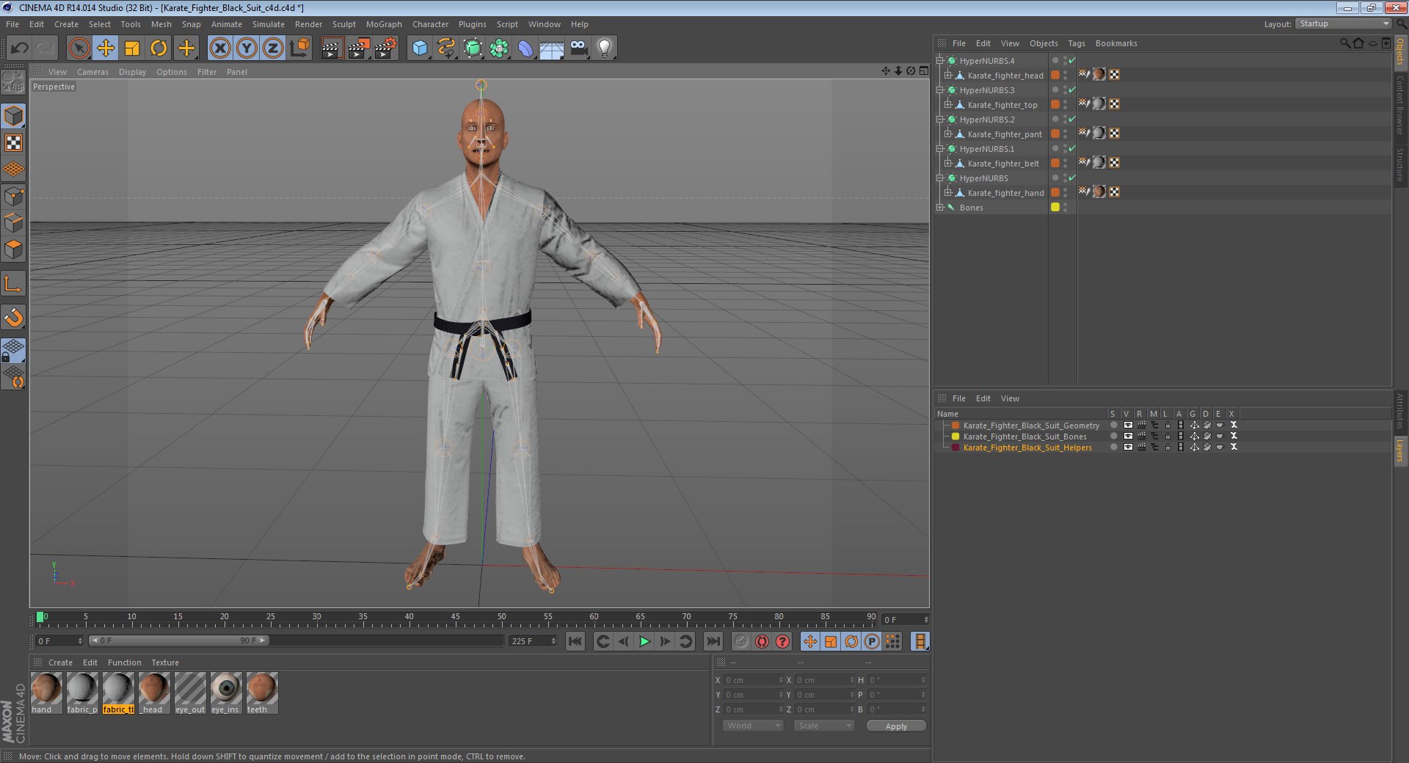The image size is (1409, 763).
Task: Click Render View clapperboard icon
Action: (332, 48)
